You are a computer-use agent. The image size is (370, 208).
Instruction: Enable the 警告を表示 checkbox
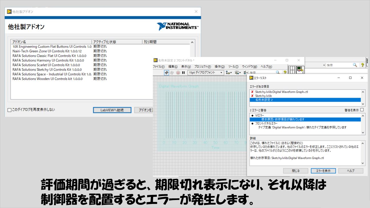[362, 110]
